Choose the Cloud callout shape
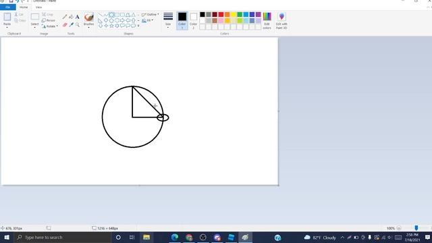This screenshot has height=243, width=432. tap(134, 26)
